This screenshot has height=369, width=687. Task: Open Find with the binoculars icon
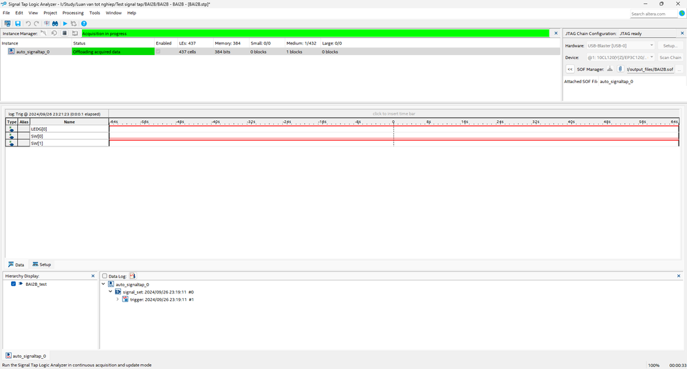55,23
